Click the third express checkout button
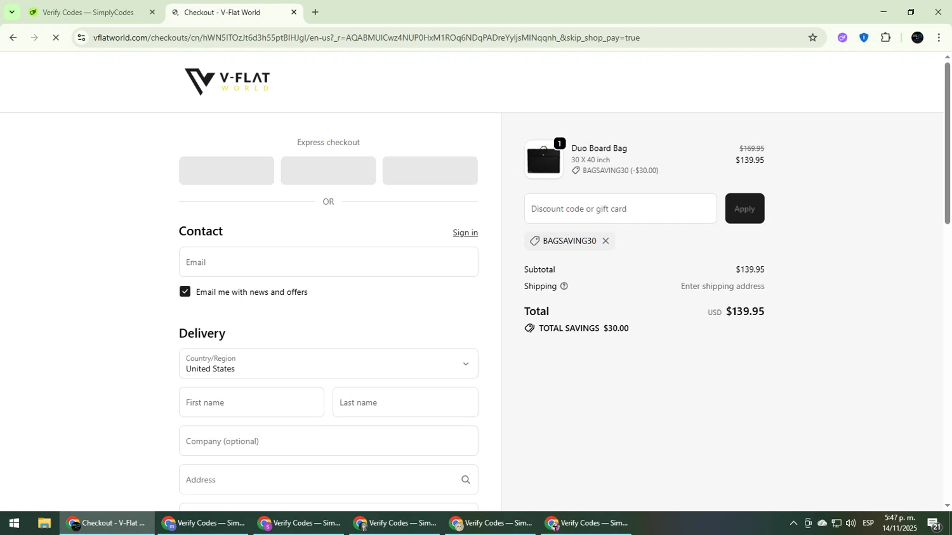Image resolution: width=952 pixels, height=535 pixels. 430,171
